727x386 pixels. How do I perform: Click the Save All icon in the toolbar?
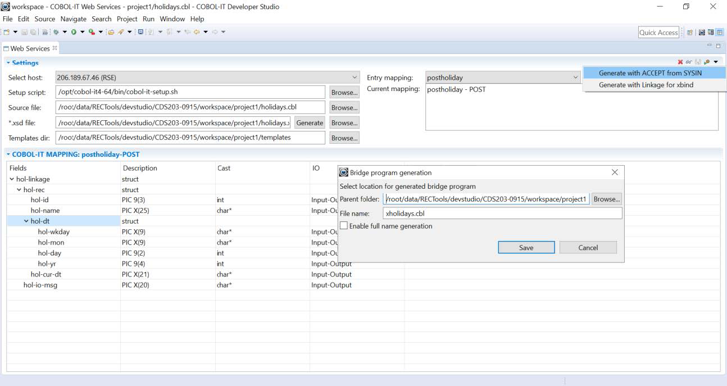point(33,32)
